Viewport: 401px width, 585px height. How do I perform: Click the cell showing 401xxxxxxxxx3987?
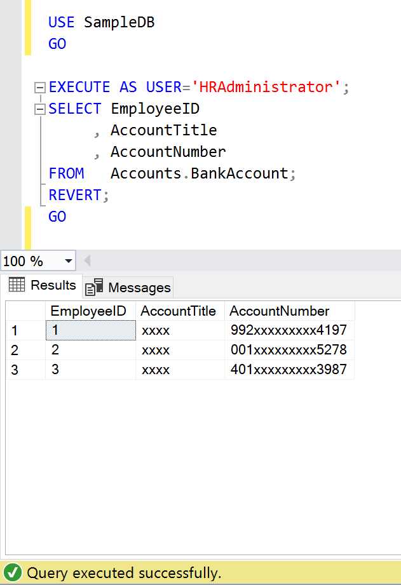[289, 369]
